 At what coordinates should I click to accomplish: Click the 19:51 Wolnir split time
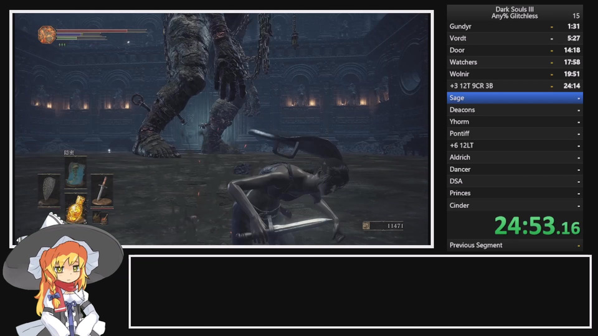click(x=572, y=74)
